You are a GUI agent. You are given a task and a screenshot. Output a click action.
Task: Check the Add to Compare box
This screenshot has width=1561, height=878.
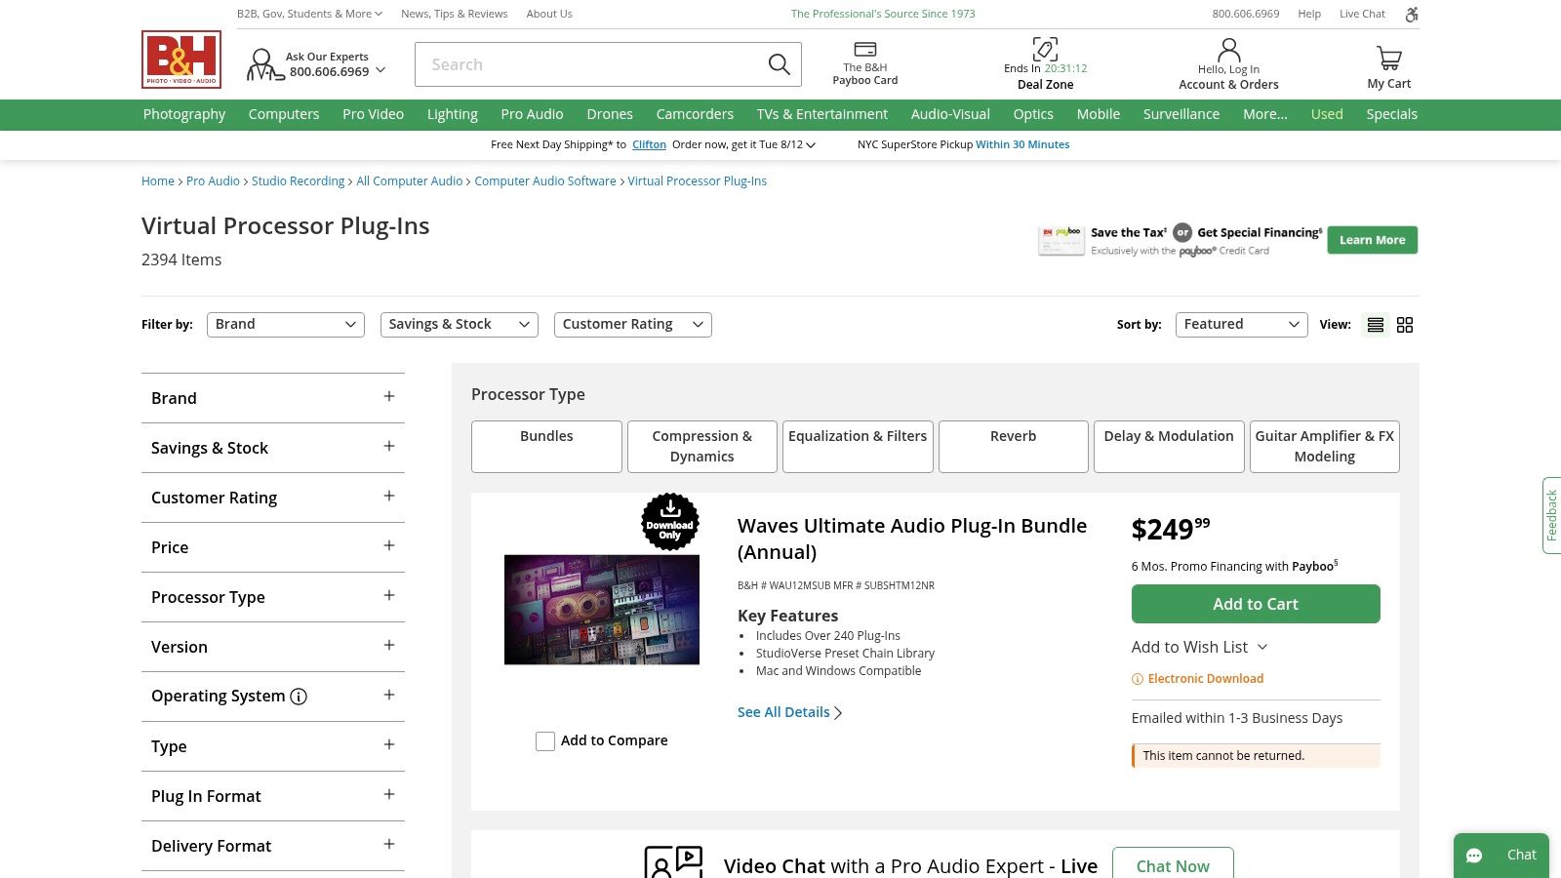click(x=545, y=741)
